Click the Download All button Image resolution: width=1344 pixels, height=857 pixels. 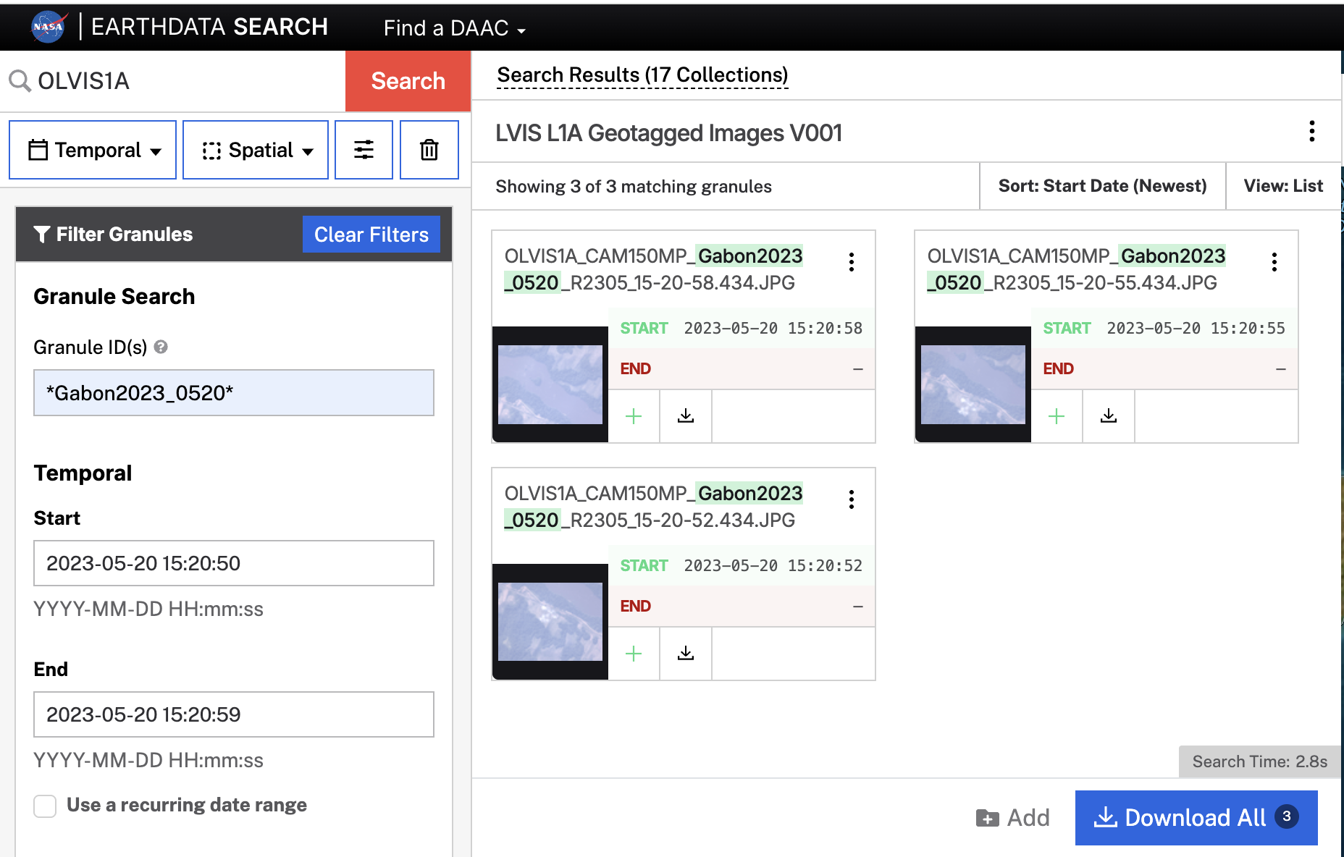point(1196,818)
